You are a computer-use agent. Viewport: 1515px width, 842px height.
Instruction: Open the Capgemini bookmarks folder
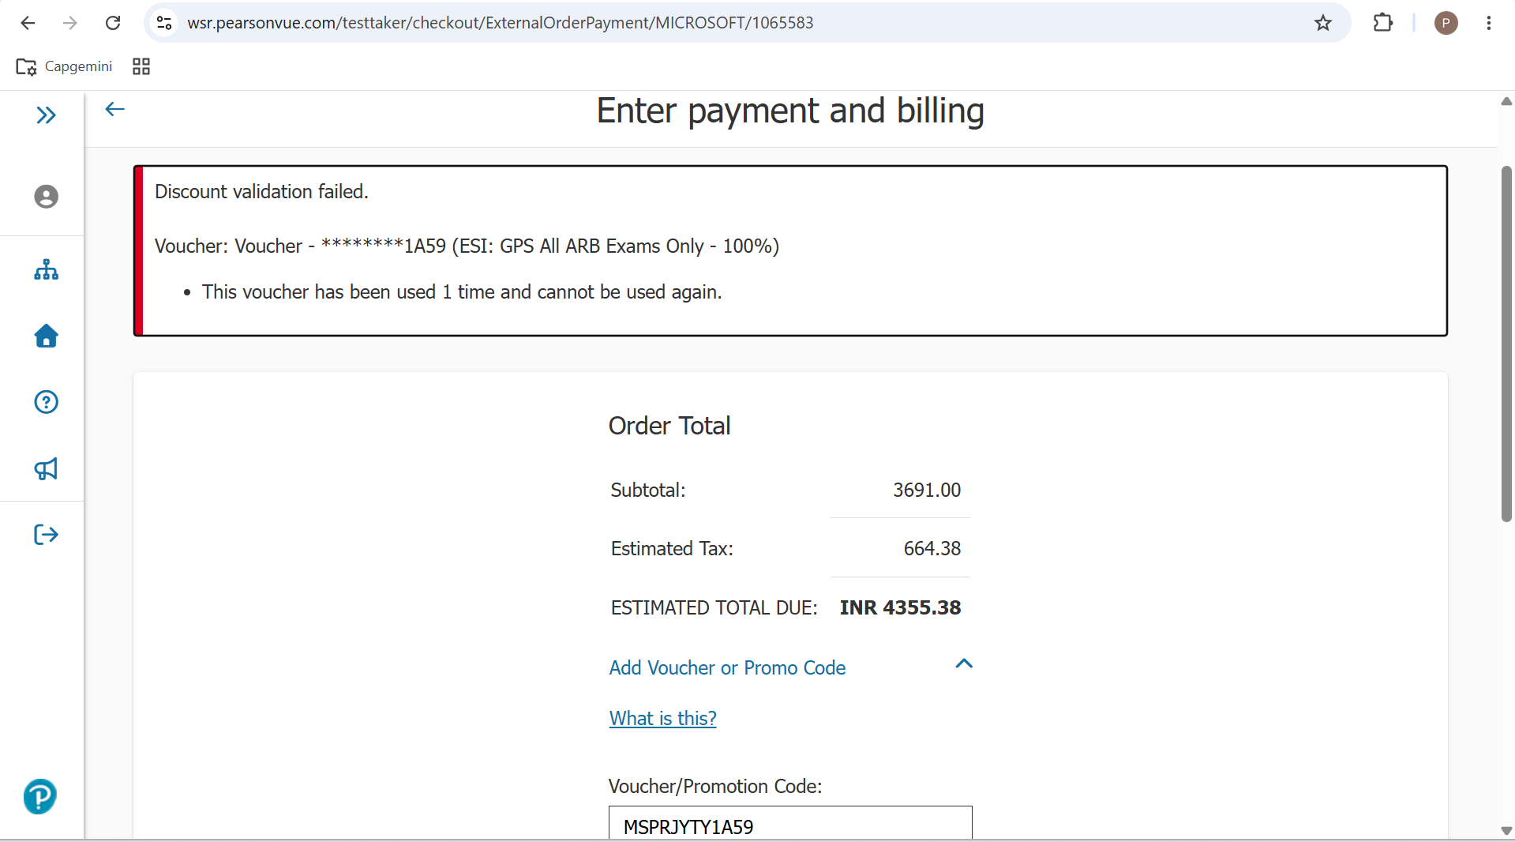point(65,66)
